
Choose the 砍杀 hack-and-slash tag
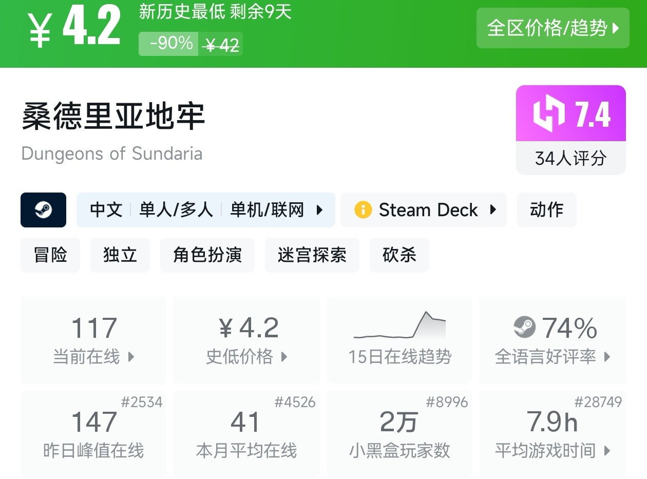pyautogui.click(x=399, y=255)
